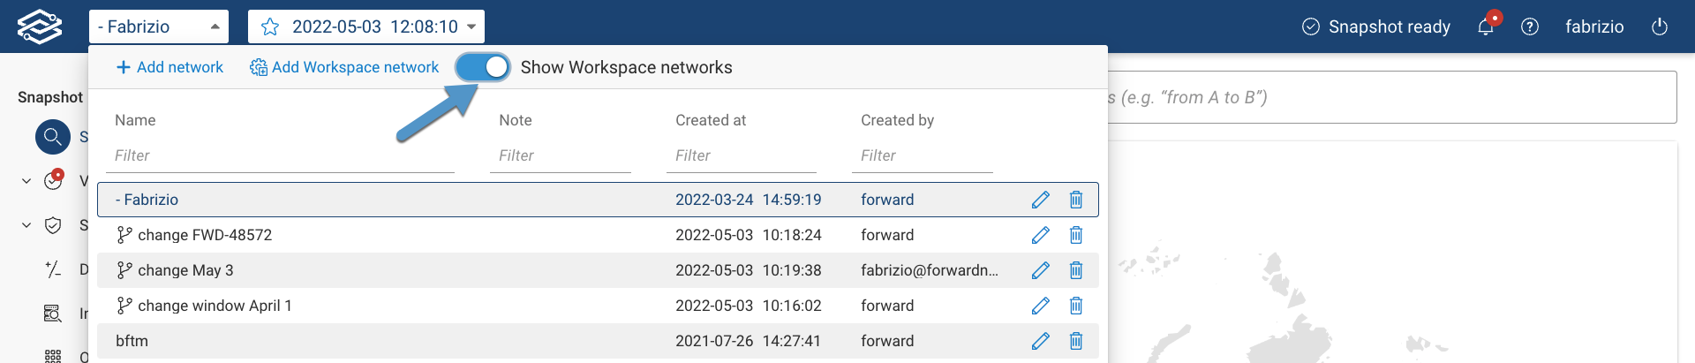Expand the shield section chevron in sidebar
The image size is (1695, 363).
click(x=26, y=225)
